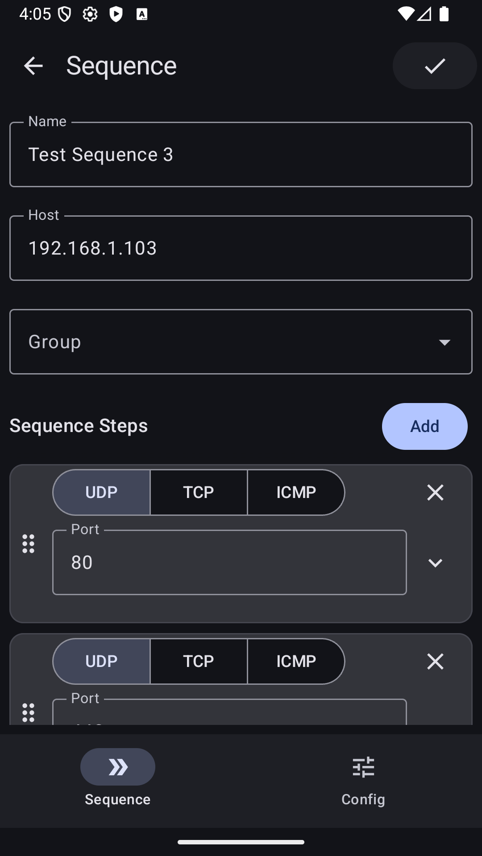Remove the second sequence step
The height and width of the screenshot is (856, 482).
click(x=435, y=662)
